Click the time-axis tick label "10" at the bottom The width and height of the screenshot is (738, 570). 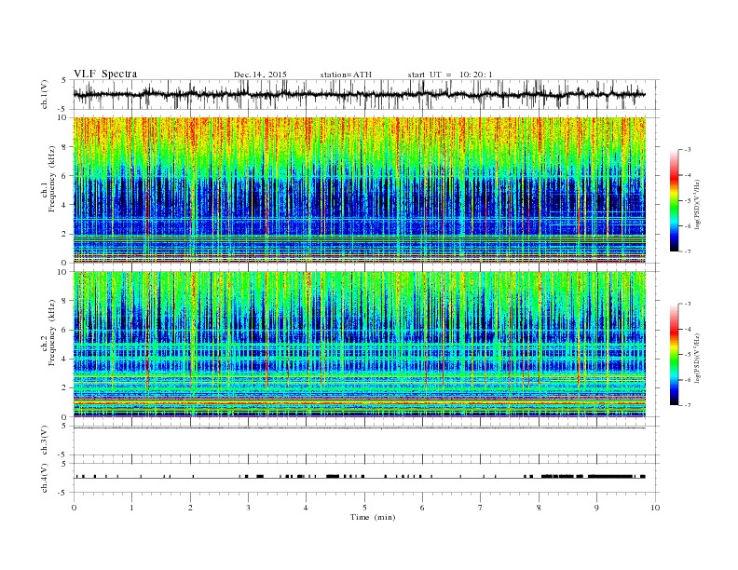(655, 508)
